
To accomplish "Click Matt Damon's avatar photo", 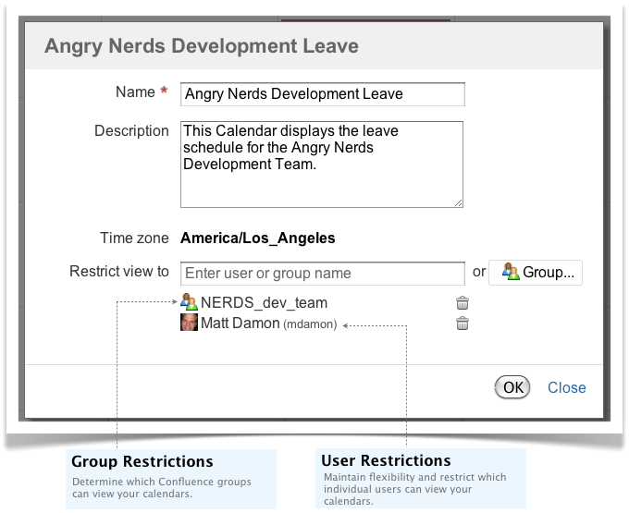I will point(189,323).
